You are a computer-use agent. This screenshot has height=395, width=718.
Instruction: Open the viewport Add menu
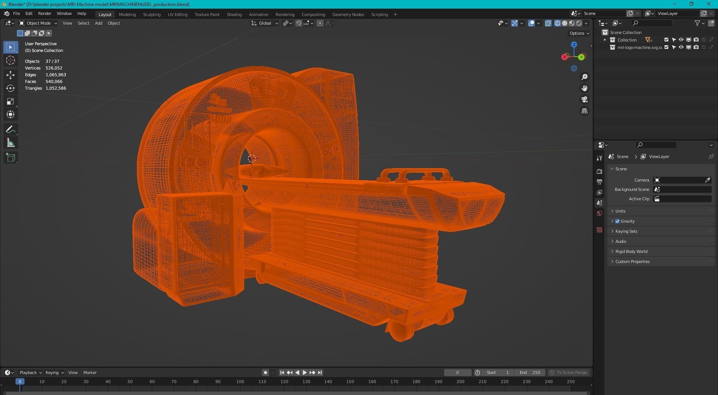click(x=98, y=23)
